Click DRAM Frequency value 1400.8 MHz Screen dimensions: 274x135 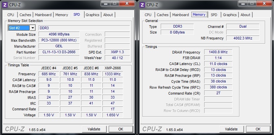(x=218, y=52)
